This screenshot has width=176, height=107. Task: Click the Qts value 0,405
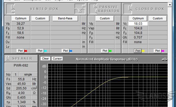[21, 98]
